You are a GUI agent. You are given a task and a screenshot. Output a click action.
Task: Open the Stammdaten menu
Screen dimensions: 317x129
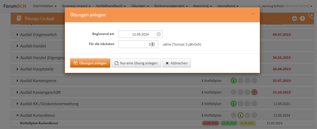click(x=45, y=6)
